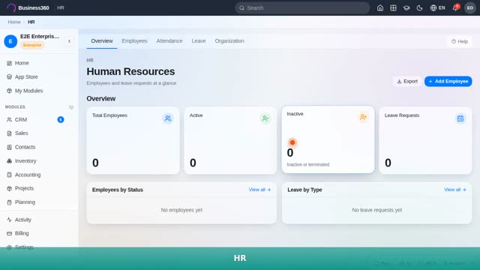Viewport: 480px width, 270px height.
Task: Click the Export button
Action: [407, 82]
